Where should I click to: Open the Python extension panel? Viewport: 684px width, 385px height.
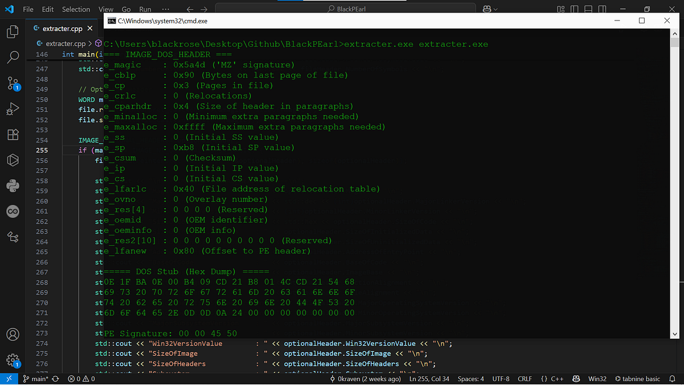(x=12, y=185)
